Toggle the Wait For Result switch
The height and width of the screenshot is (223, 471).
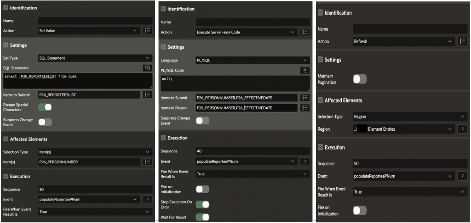tap(202, 217)
